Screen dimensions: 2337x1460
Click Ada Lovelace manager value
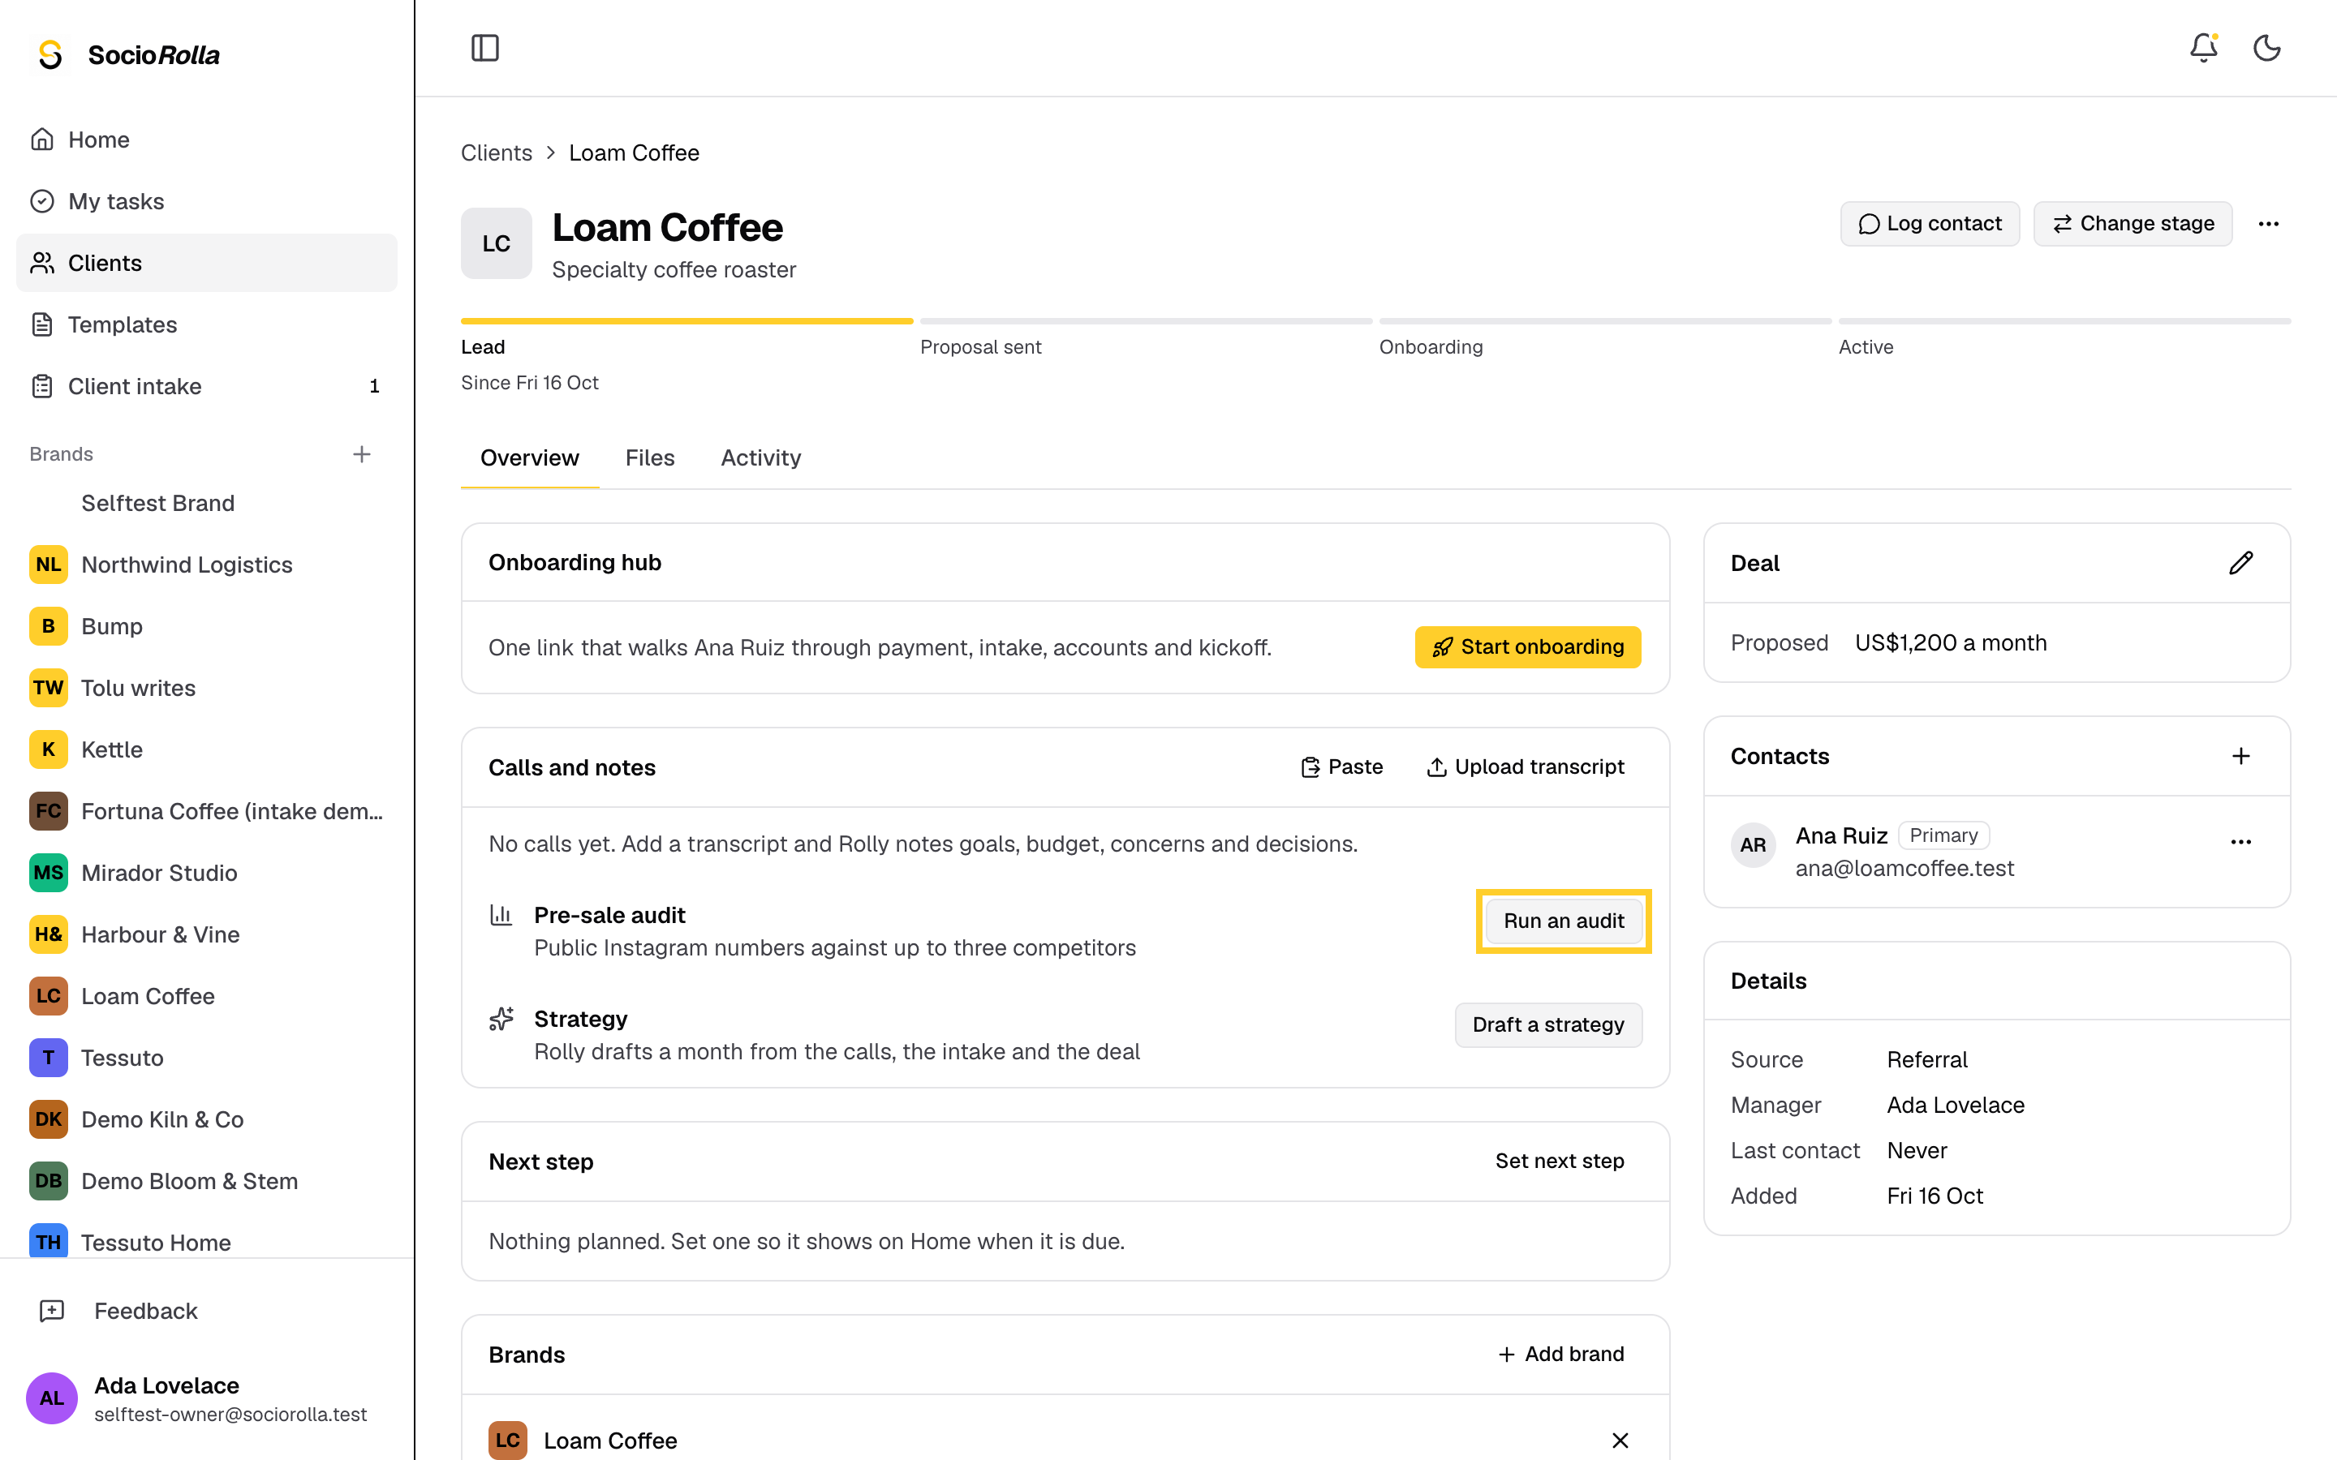(x=1956, y=1105)
